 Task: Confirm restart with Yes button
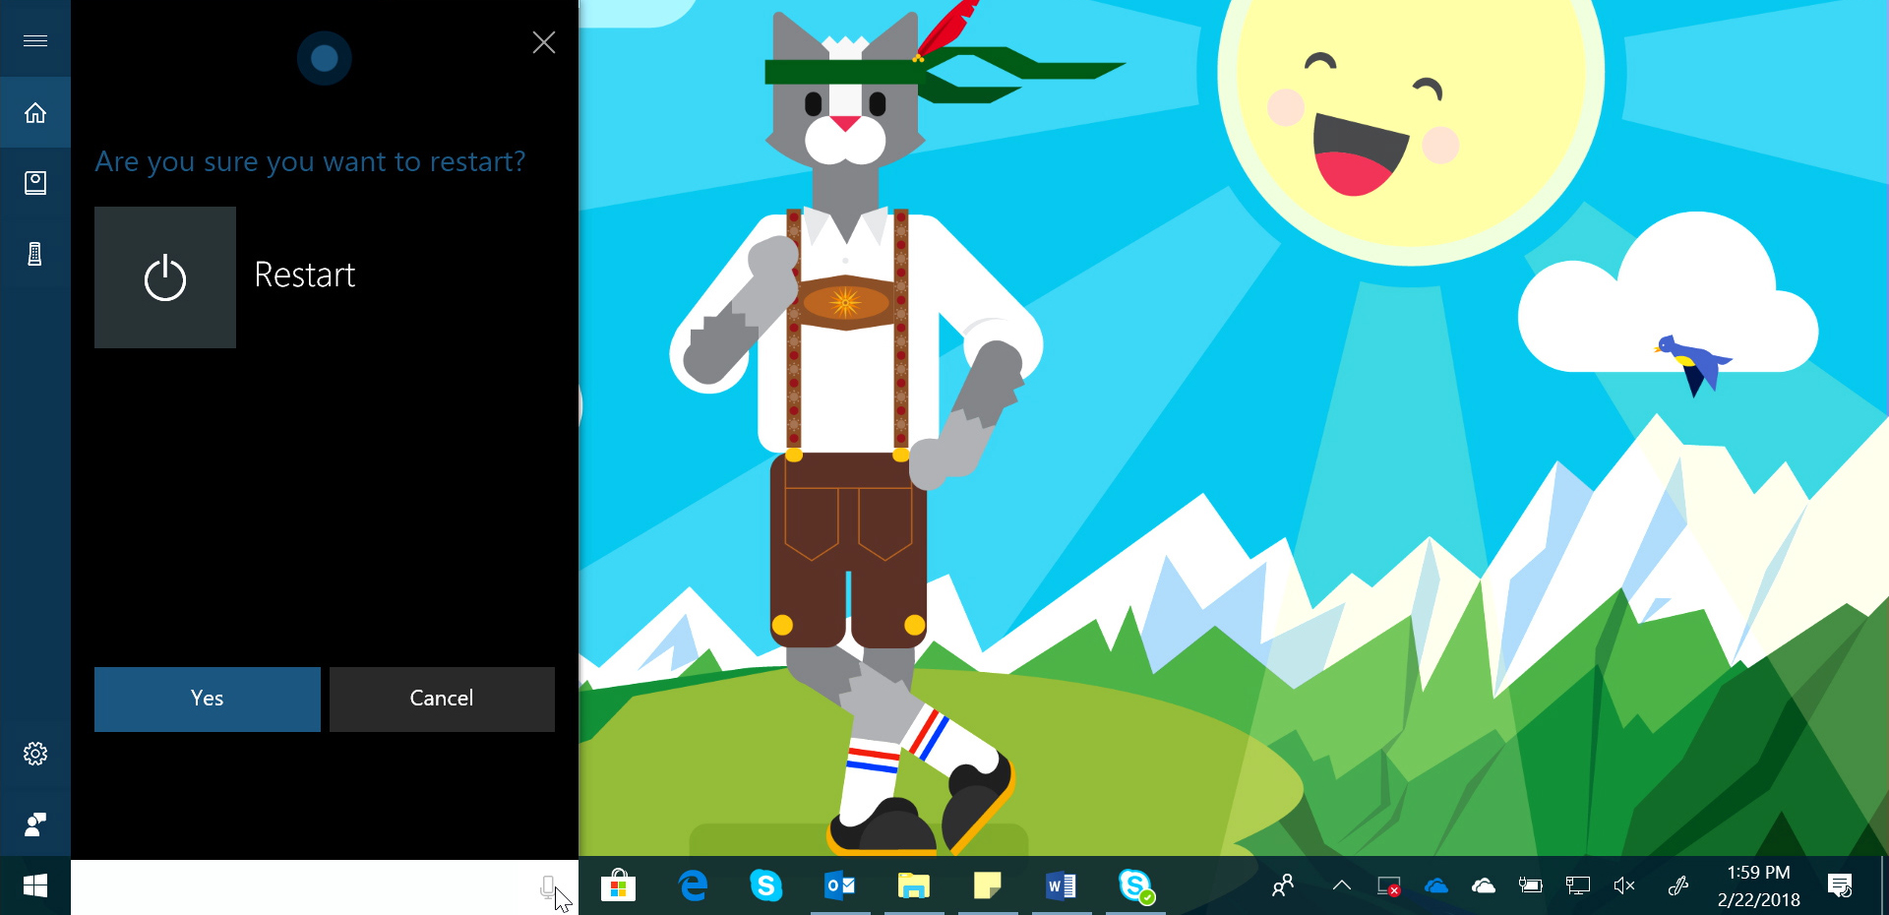[x=208, y=699]
